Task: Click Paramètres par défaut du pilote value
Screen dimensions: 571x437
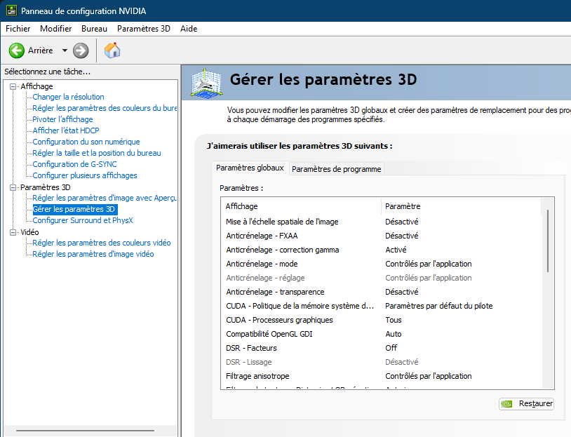Action: [x=439, y=306]
